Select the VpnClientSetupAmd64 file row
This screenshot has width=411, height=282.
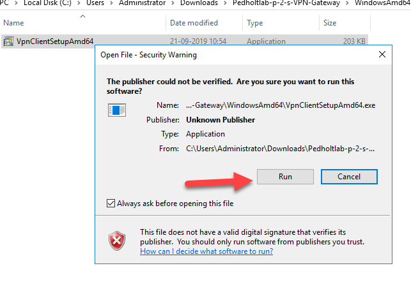tap(185, 41)
